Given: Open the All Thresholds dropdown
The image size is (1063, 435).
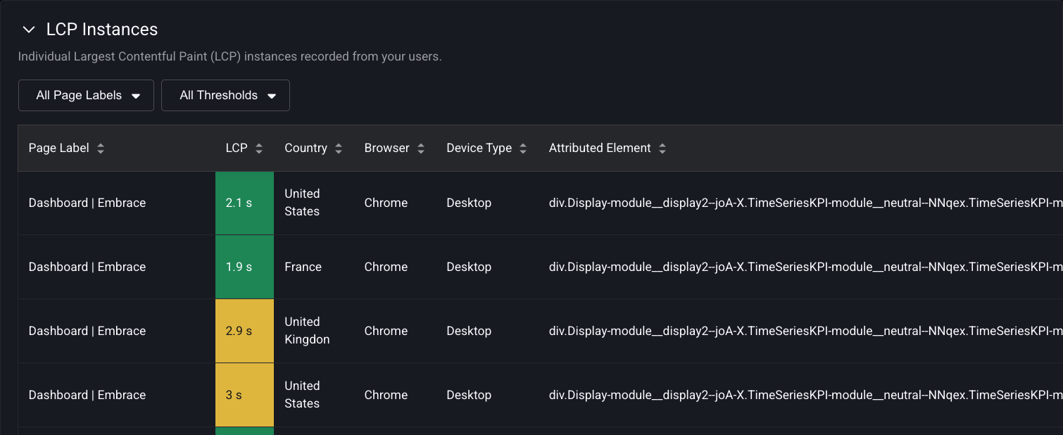Looking at the screenshot, I should click(x=225, y=96).
